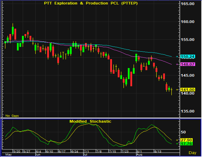Click the 7/1 date marker
The width and height of the screenshot is (202, 157).
pos(86,151)
